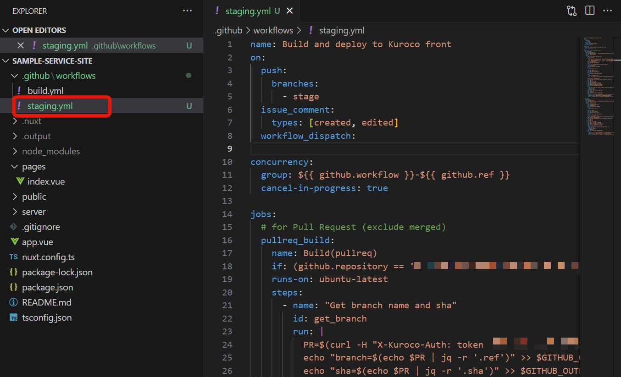Click the EXPLORER panel title
621x377 pixels.
point(30,11)
